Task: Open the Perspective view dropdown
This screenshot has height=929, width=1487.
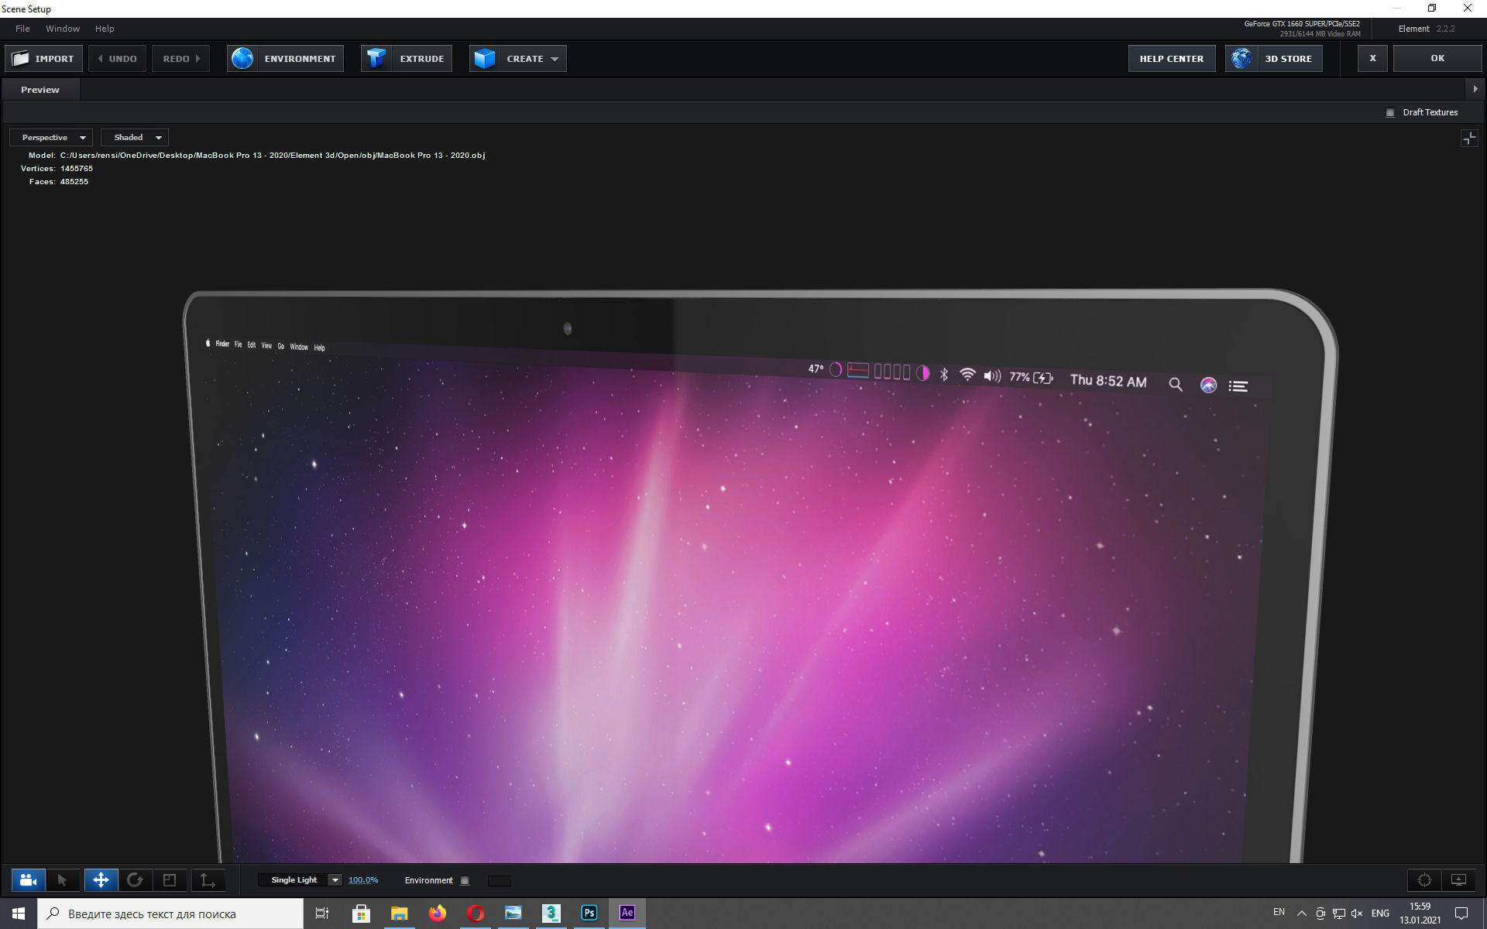Action: click(51, 138)
